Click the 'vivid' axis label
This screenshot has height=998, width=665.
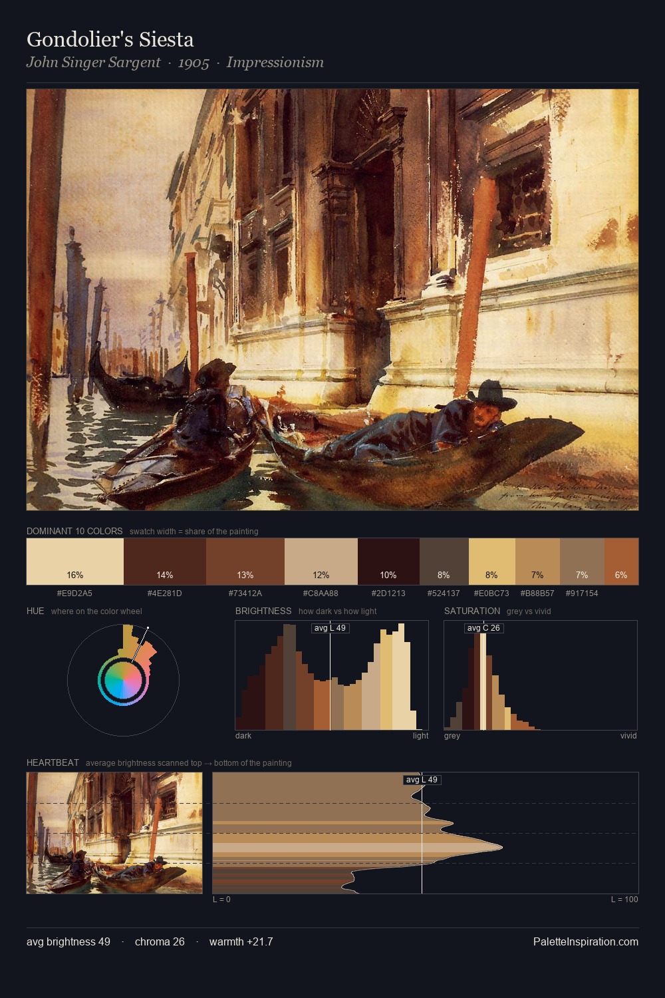628,736
